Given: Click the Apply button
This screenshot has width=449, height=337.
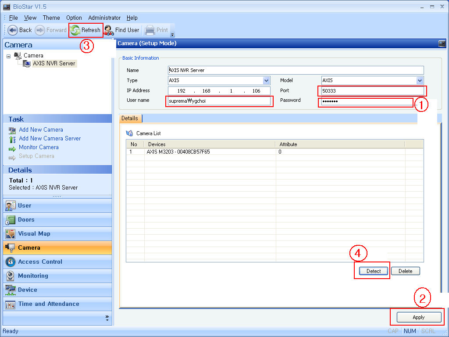Looking at the screenshot, I should tap(418, 317).
